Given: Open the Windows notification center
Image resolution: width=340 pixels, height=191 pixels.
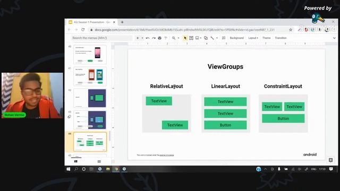Looking at the screenshot, I should (331, 169).
